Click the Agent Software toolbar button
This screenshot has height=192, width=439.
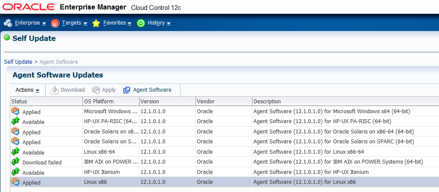click(147, 90)
